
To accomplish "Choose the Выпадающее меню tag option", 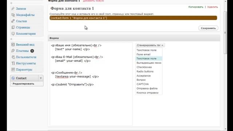I will [149, 63].
